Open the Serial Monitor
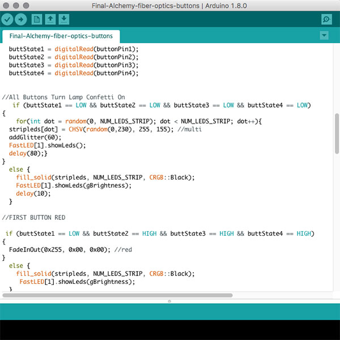The image size is (340, 340). point(326,19)
